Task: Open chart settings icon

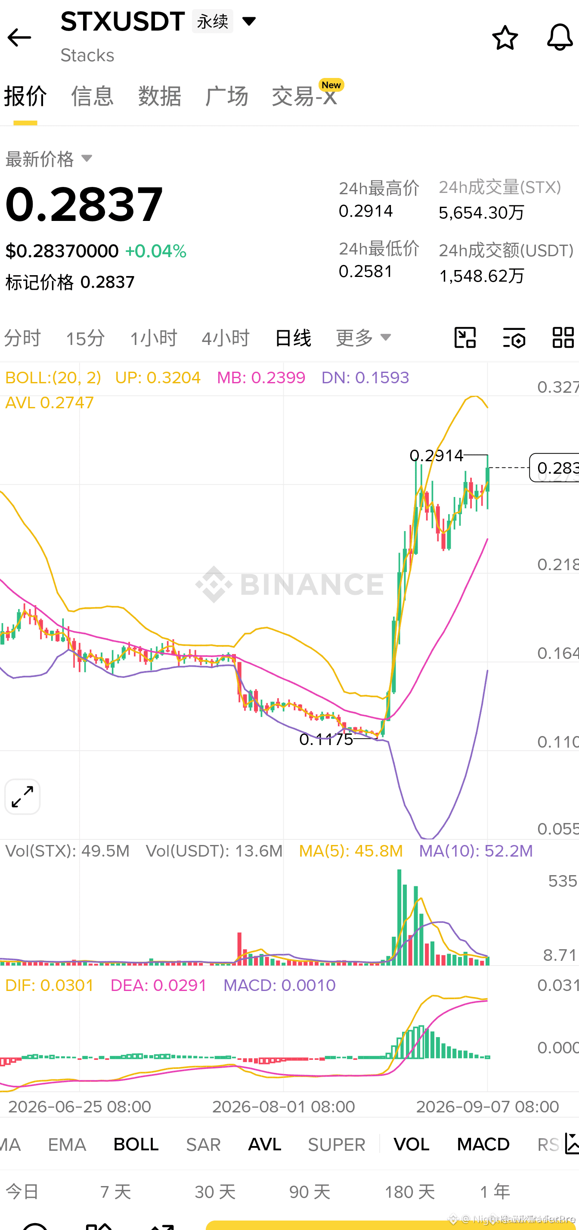Action: click(514, 338)
